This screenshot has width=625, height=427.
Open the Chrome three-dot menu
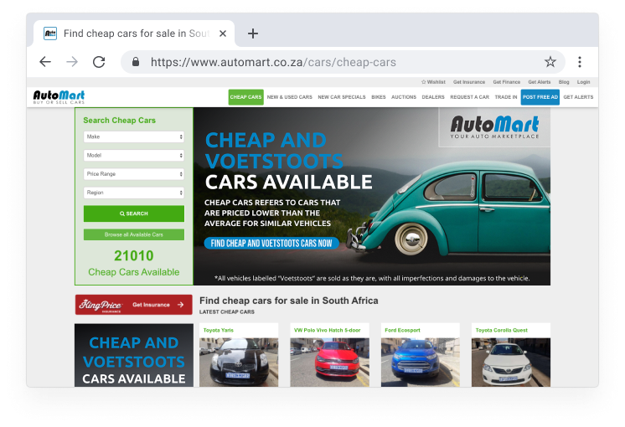(580, 62)
